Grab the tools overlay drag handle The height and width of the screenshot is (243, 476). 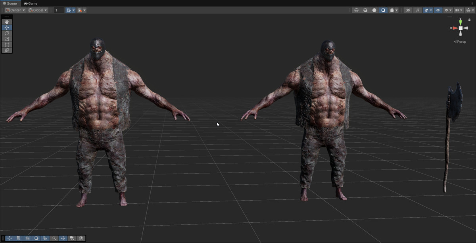point(7,17)
